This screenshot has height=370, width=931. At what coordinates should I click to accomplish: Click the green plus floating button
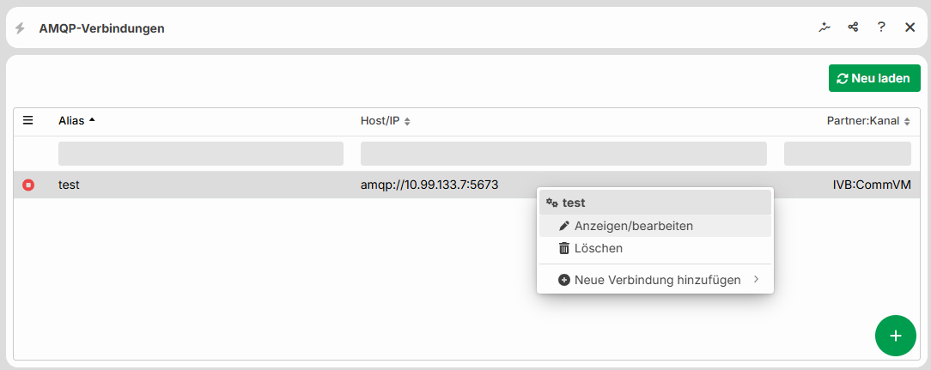[896, 336]
